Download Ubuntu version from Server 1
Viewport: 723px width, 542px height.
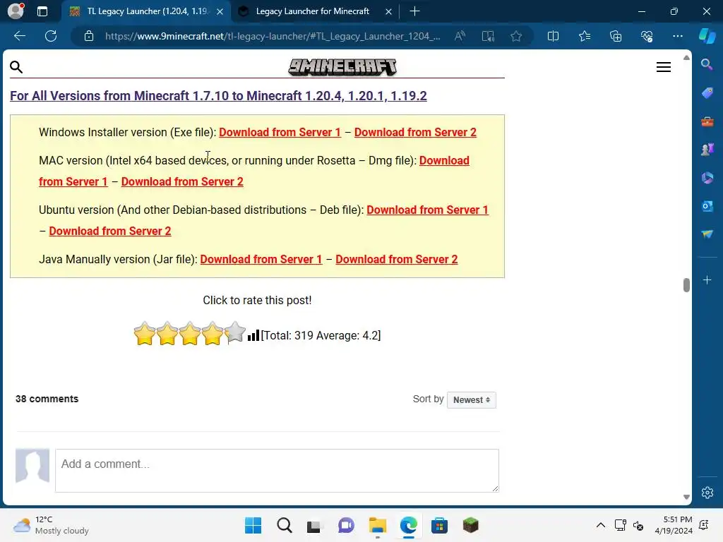[x=427, y=210]
